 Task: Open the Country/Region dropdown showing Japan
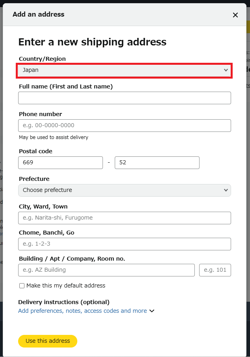124,70
